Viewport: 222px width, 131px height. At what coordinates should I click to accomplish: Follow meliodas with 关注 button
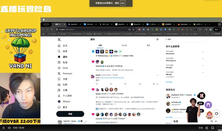(x=200, y=103)
